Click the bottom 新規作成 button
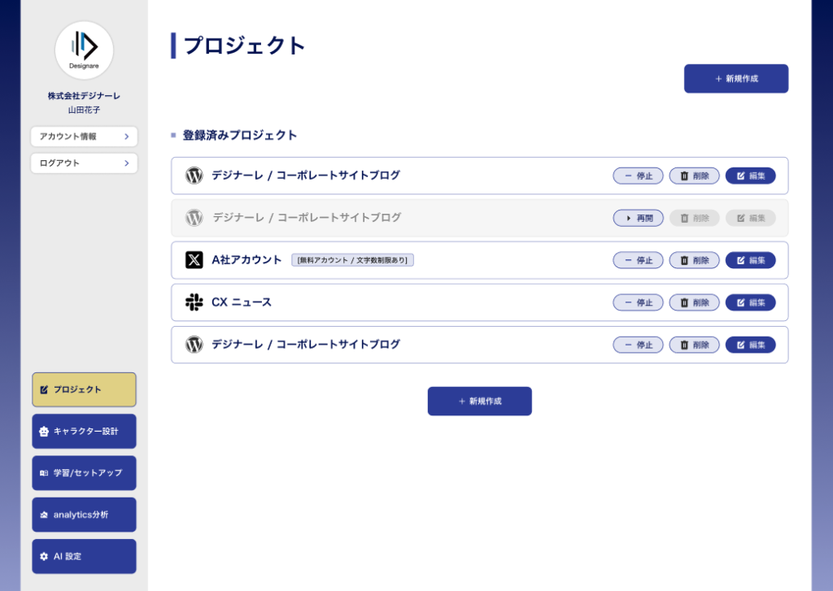The height and width of the screenshot is (591, 833). (479, 401)
